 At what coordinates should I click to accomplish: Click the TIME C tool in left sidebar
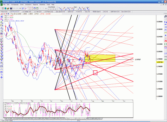(2, 57)
